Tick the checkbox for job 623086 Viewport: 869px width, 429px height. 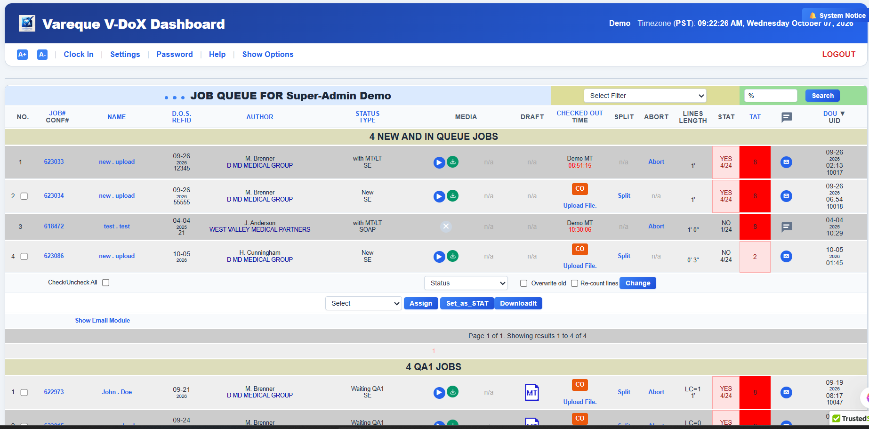[24, 257]
